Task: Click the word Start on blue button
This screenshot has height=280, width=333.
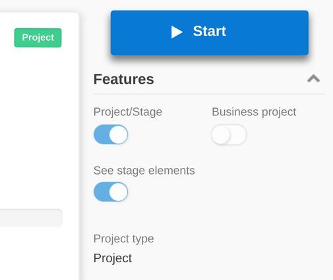Action: click(210, 31)
